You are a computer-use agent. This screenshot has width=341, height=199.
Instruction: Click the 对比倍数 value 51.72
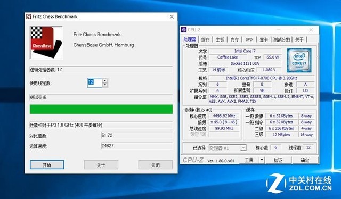pyautogui.click(x=137, y=135)
